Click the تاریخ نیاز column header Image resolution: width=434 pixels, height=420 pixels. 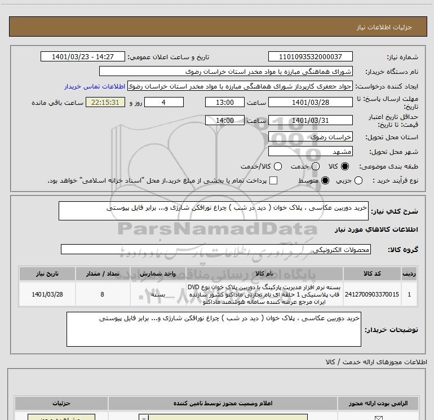click(x=47, y=273)
